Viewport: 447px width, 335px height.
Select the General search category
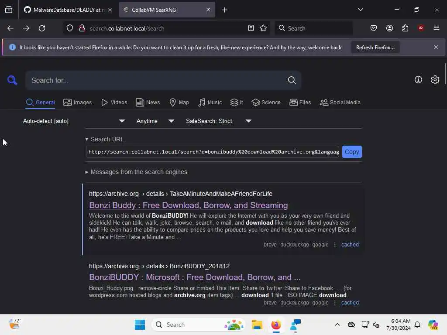pos(40,103)
